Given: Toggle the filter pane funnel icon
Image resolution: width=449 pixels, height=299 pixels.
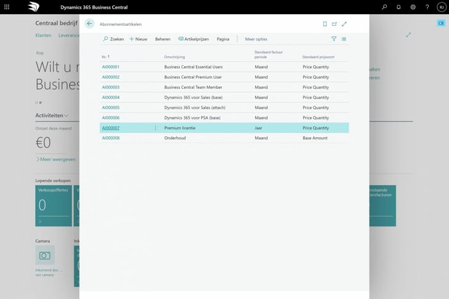Looking at the screenshot, I should tap(334, 39).
